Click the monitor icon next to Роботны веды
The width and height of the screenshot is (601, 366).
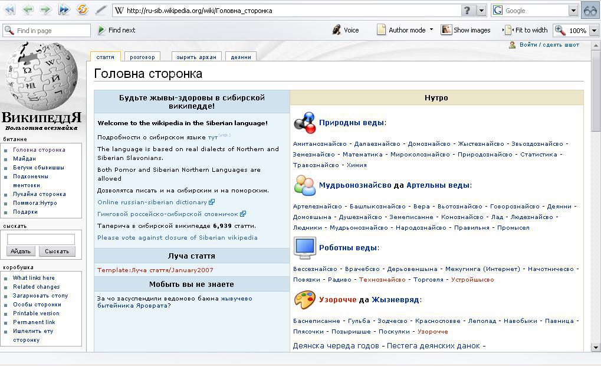click(305, 247)
